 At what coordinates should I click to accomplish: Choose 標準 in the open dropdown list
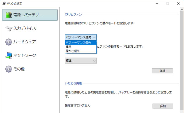point(81,47)
